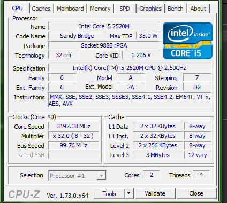Click the Instructions list field

pyautogui.click(x=130, y=100)
